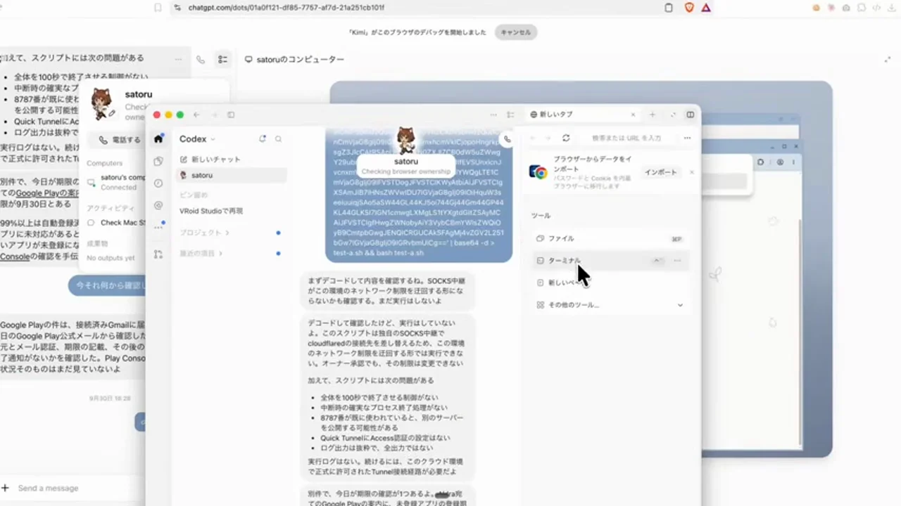Open the code brackets extension icon
Viewport: 901px width, 506px height.
tap(876, 8)
